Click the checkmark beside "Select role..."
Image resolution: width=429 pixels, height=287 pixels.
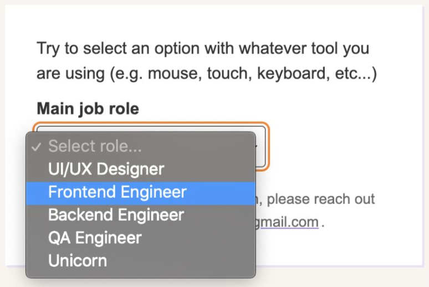(x=37, y=147)
